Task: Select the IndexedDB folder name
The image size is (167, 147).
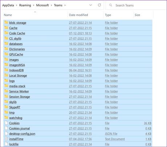Action: pos(16,70)
